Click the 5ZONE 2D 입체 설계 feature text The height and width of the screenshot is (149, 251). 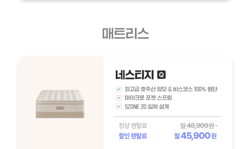147,107
